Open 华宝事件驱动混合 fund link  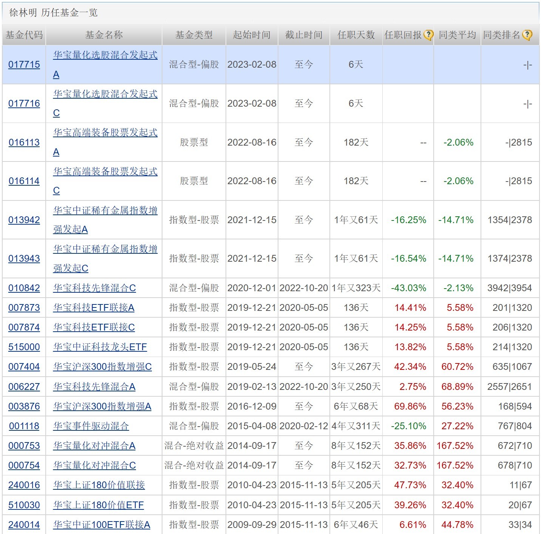(91, 426)
